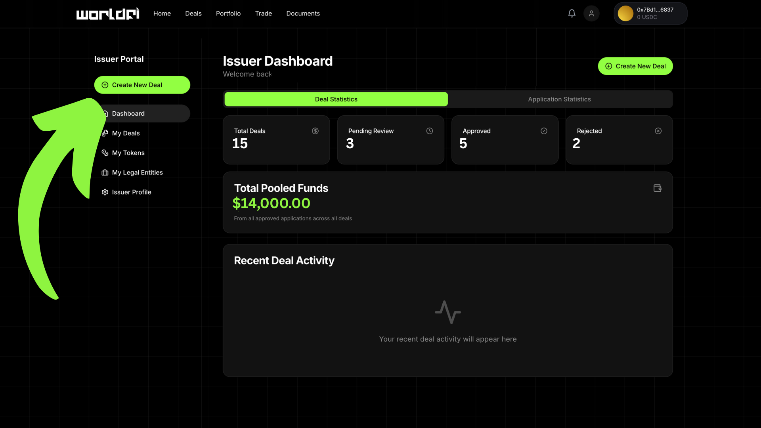Click the briefcase icon beside My Legal Entities
The height and width of the screenshot is (428, 761).
click(105, 172)
